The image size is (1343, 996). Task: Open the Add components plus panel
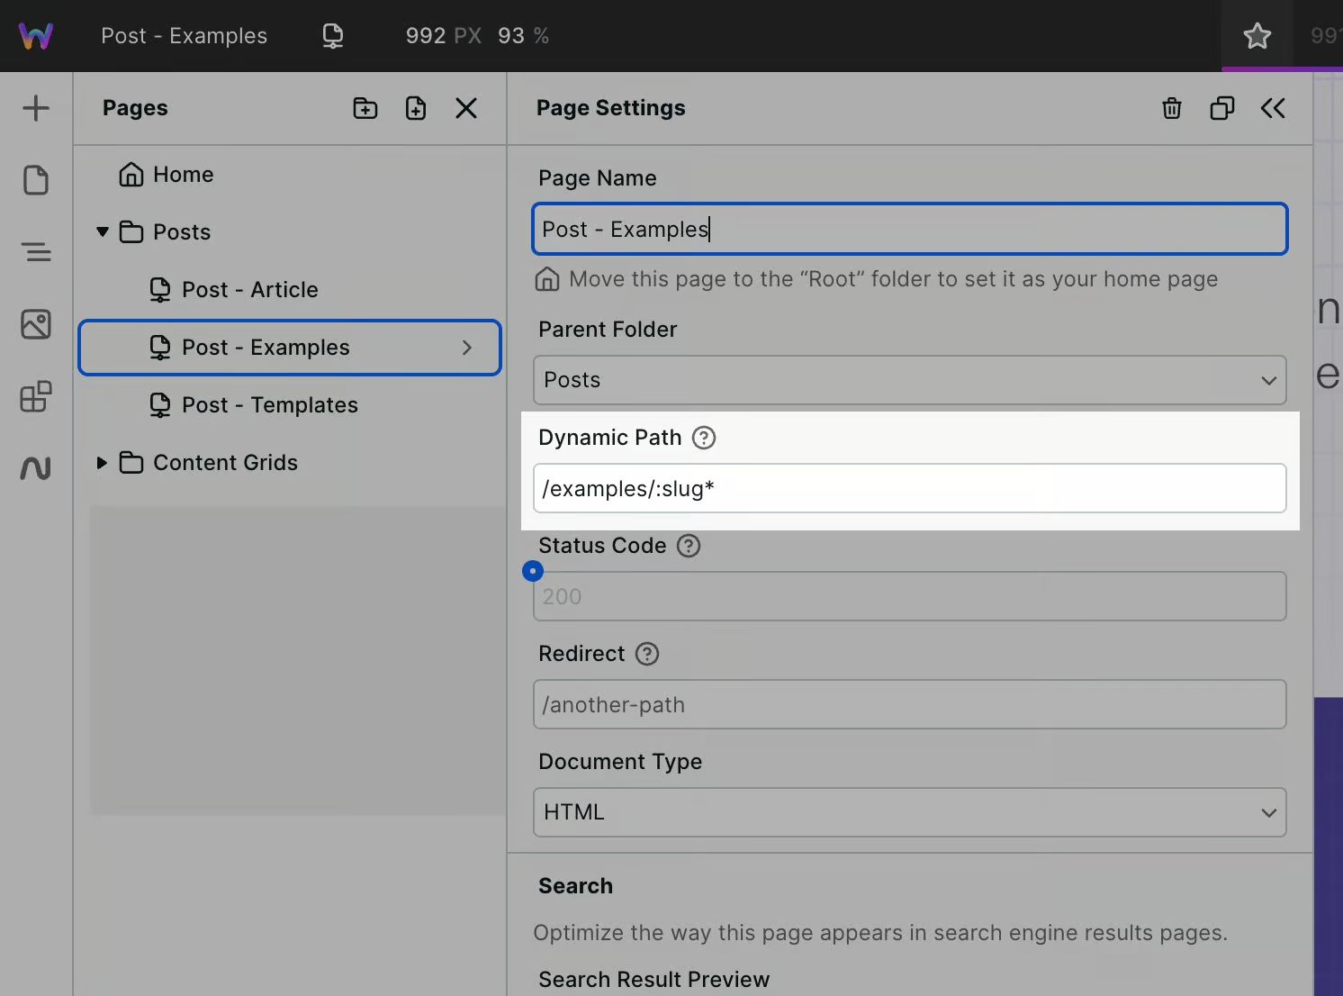coord(36,108)
